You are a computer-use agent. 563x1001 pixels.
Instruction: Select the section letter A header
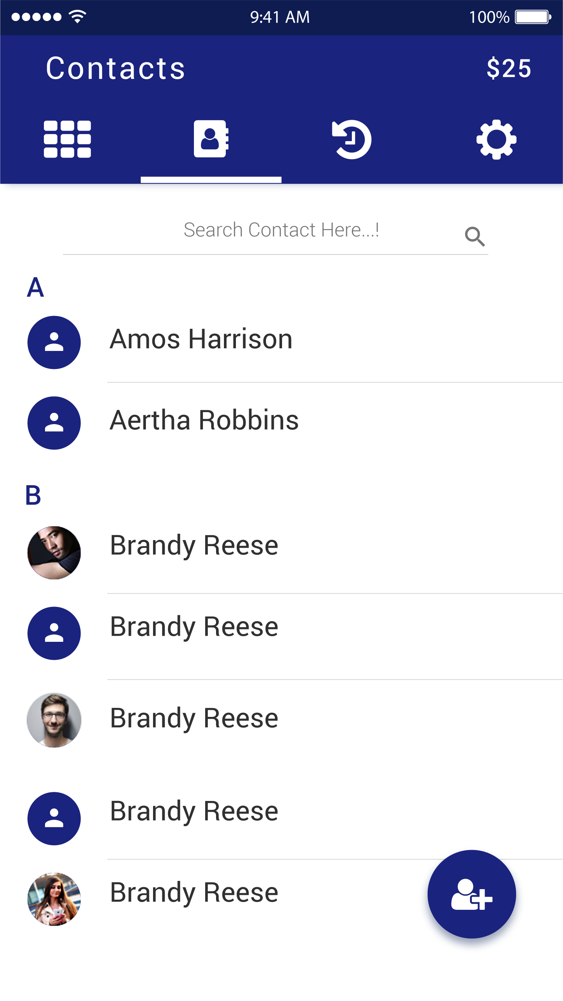point(35,287)
